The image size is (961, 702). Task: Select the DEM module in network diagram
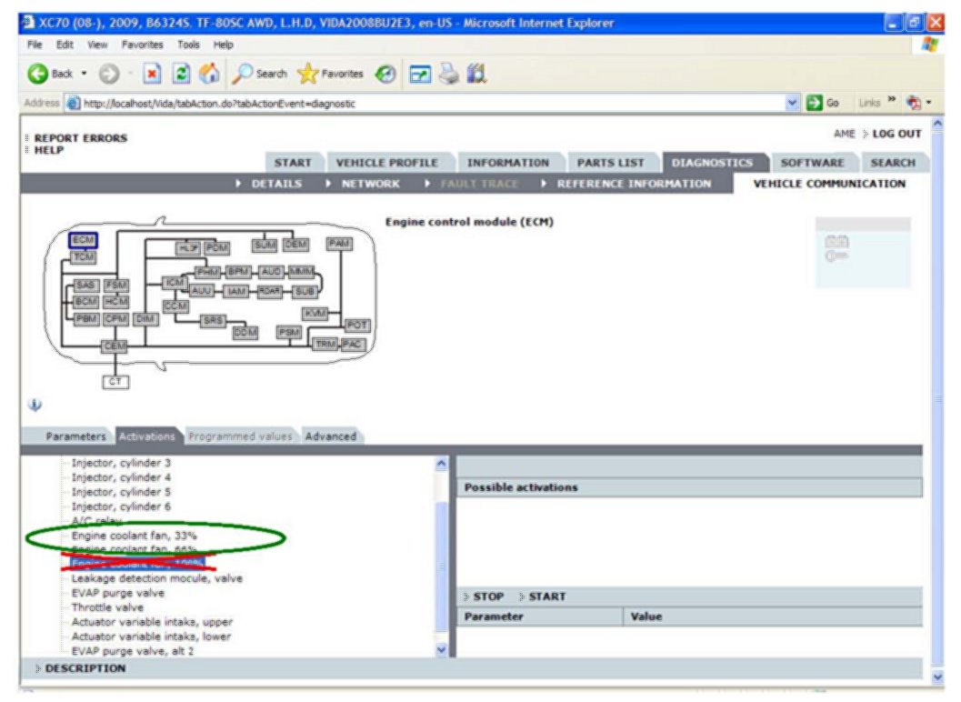click(295, 245)
